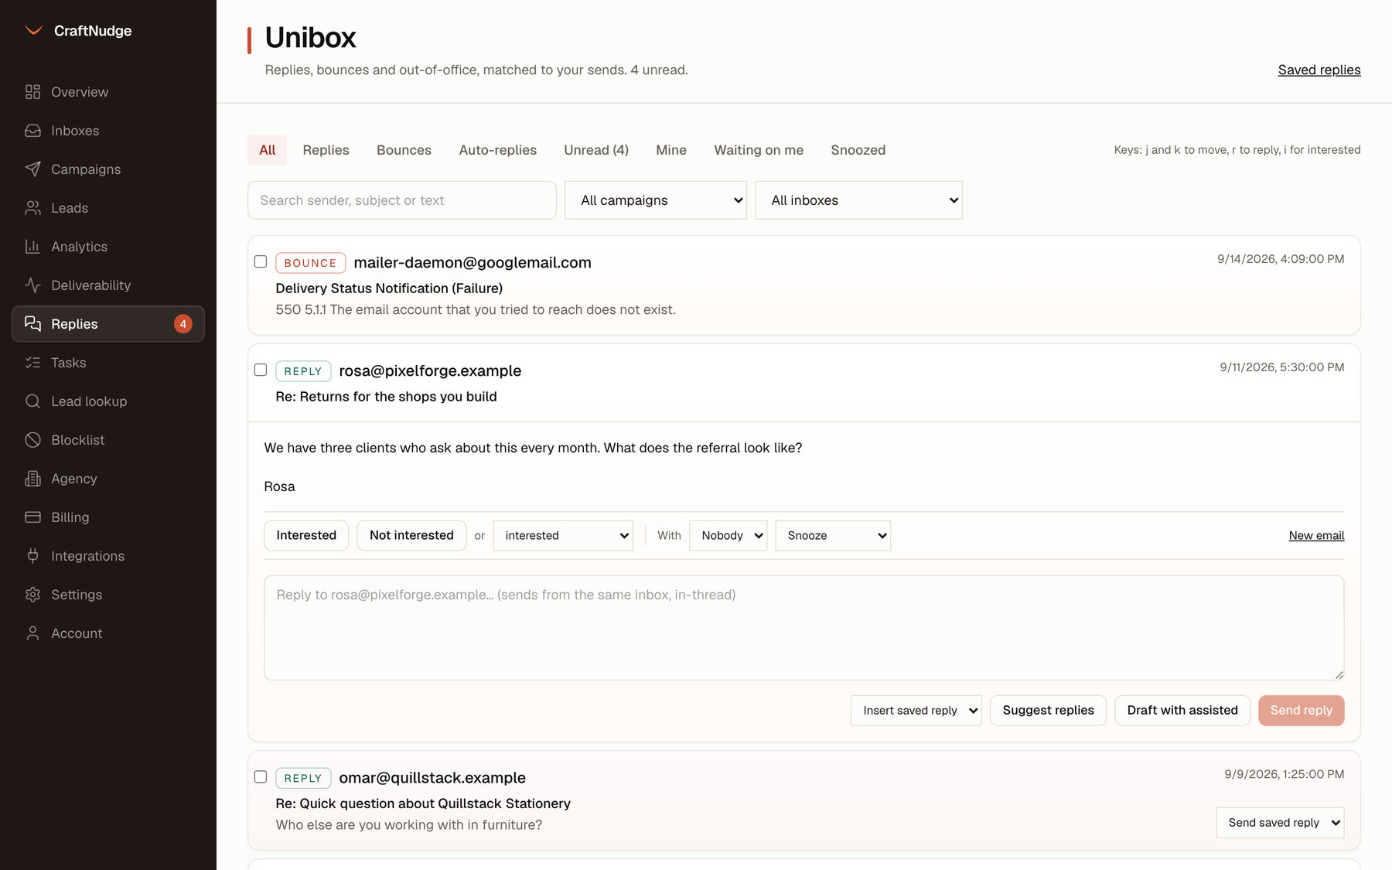Viewport: 1392px width, 870px height.
Task: Click the Inboxes tray icon
Action: [x=32, y=131]
